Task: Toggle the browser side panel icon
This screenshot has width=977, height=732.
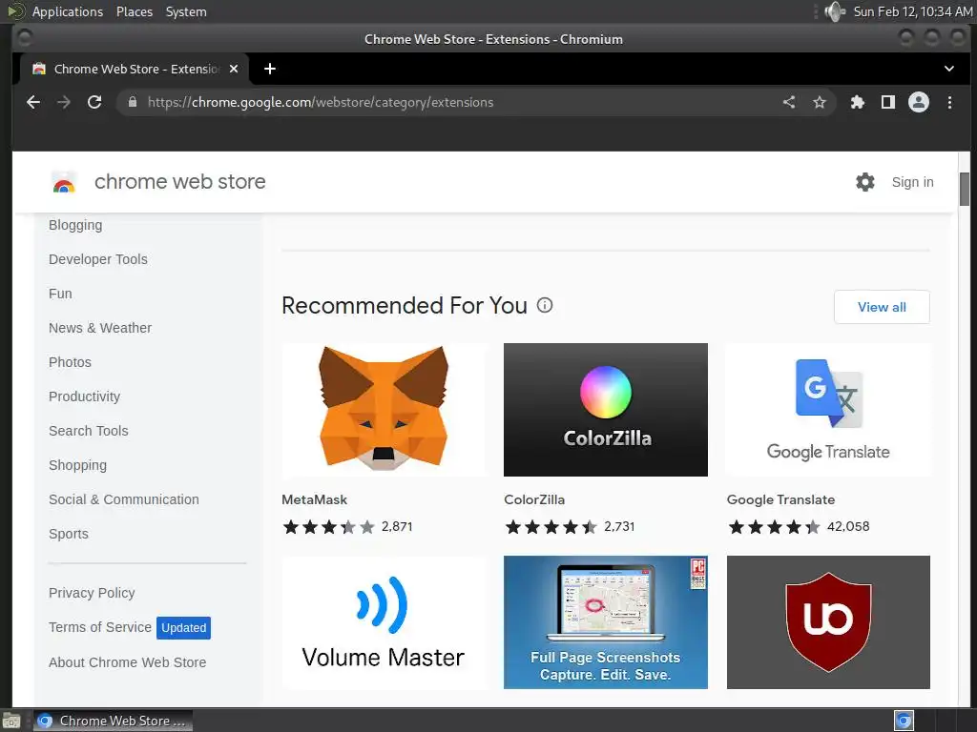Action: (x=888, y=102)
